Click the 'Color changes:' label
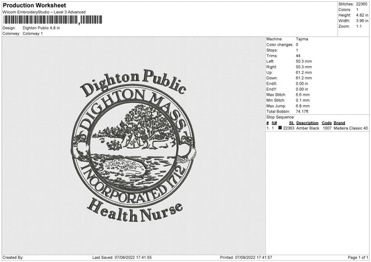This screenshot has height=262, width=371. click(279, 44)
